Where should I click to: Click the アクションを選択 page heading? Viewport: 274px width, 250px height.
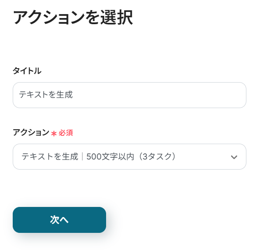[x=72, y=18]
